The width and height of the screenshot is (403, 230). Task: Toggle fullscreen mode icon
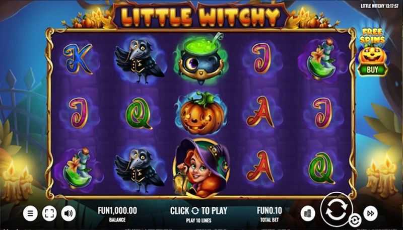[49, 213]
